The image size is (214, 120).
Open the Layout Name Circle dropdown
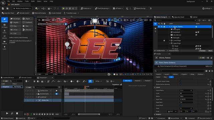(186, 90)
